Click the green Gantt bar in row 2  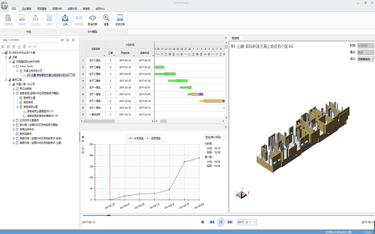tap(159, 67)
